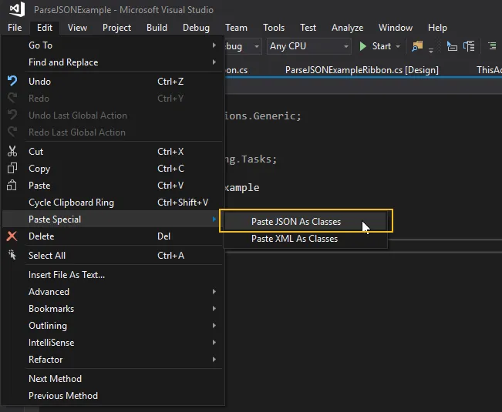Click the indent lines toolbar icon

(x=492, y=46)
